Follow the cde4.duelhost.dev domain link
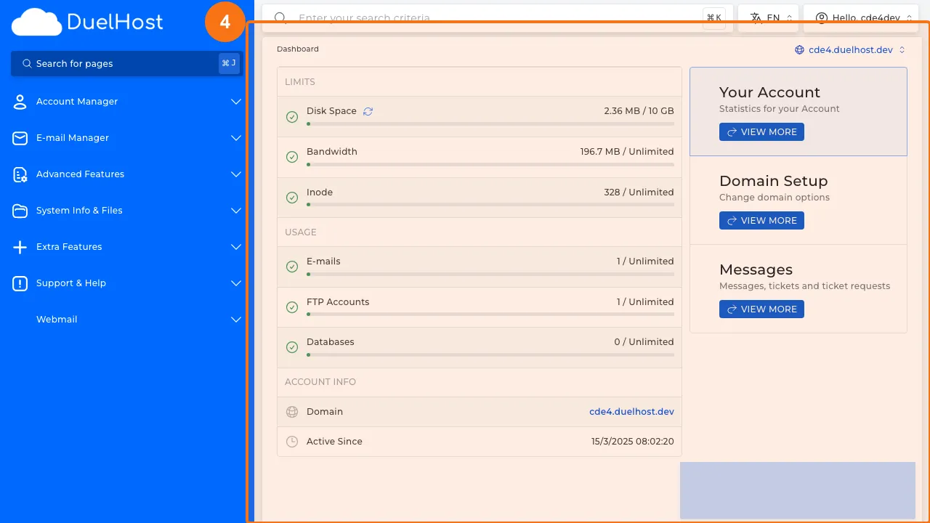930x523 pixels. (x=631, y=412)
